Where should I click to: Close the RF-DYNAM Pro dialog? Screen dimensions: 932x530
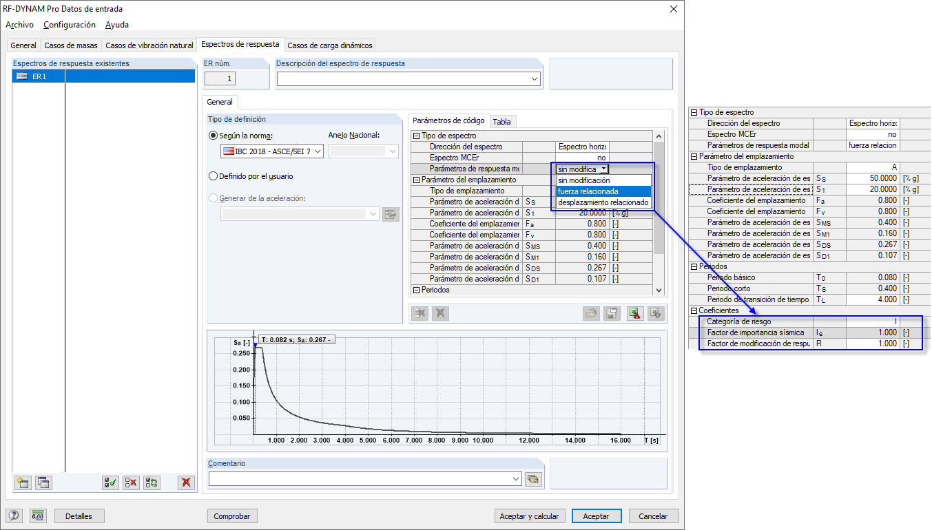coord(673,8)
